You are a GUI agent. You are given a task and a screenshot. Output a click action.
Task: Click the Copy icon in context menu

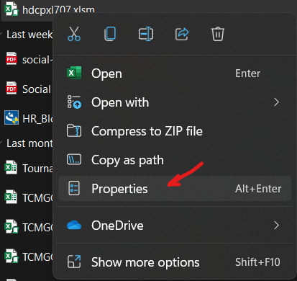pos(110,34)
